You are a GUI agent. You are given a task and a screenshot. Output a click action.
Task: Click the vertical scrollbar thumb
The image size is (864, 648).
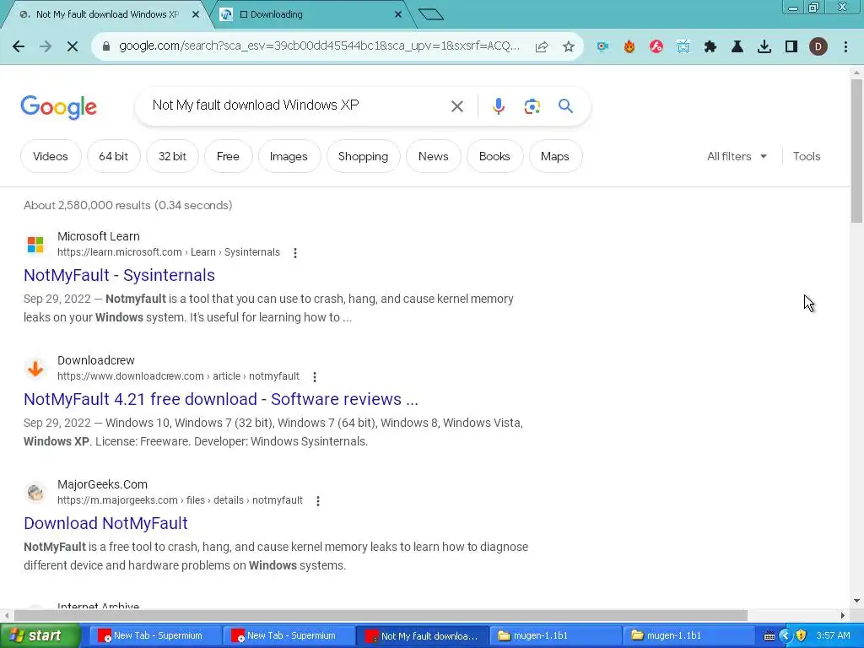click(856, 151)
